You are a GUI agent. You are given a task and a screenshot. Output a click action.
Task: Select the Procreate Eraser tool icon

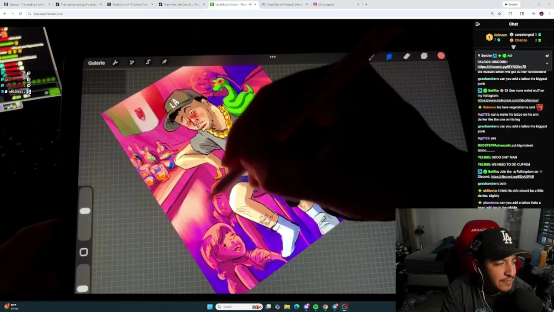pyautogui.click(x=406, y=56)
